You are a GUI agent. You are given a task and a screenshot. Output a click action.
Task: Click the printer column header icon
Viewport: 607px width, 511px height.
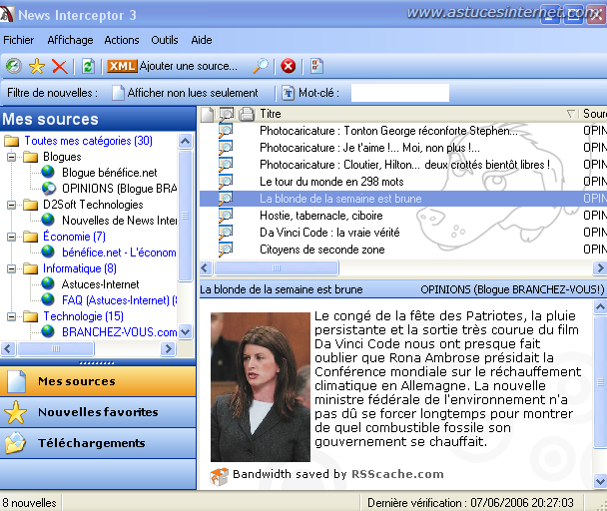click(x=247, y=114)
